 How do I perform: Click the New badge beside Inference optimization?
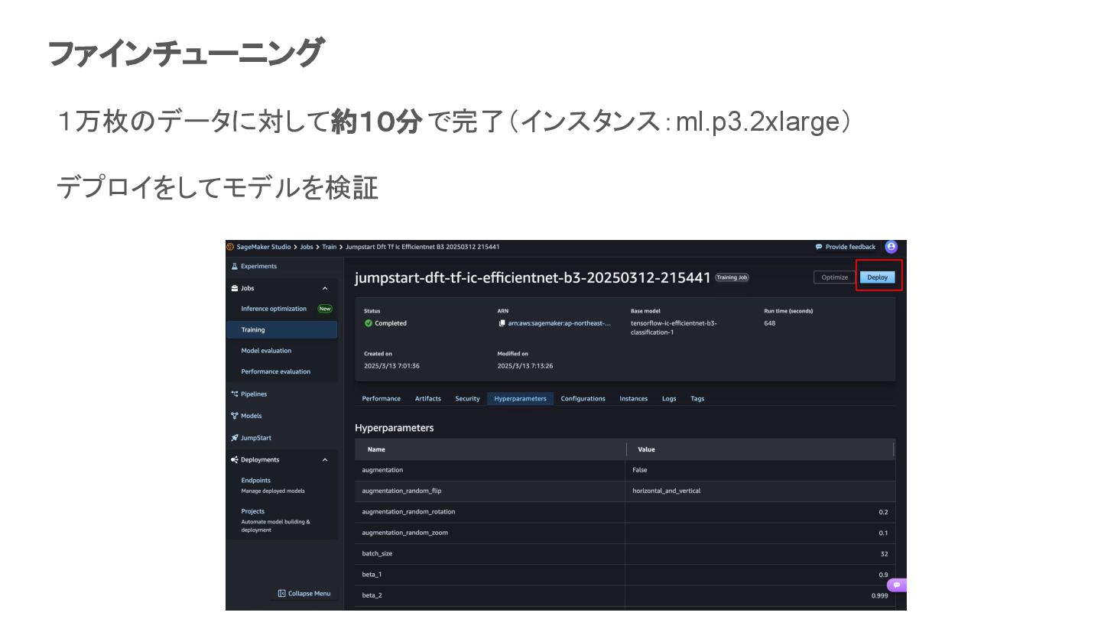pos(325,309)
